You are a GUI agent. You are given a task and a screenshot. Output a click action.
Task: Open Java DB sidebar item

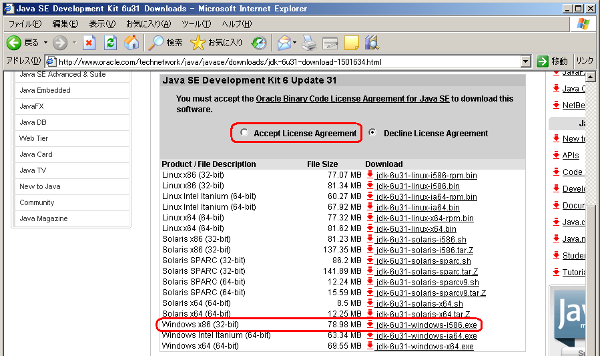[33, 122]
